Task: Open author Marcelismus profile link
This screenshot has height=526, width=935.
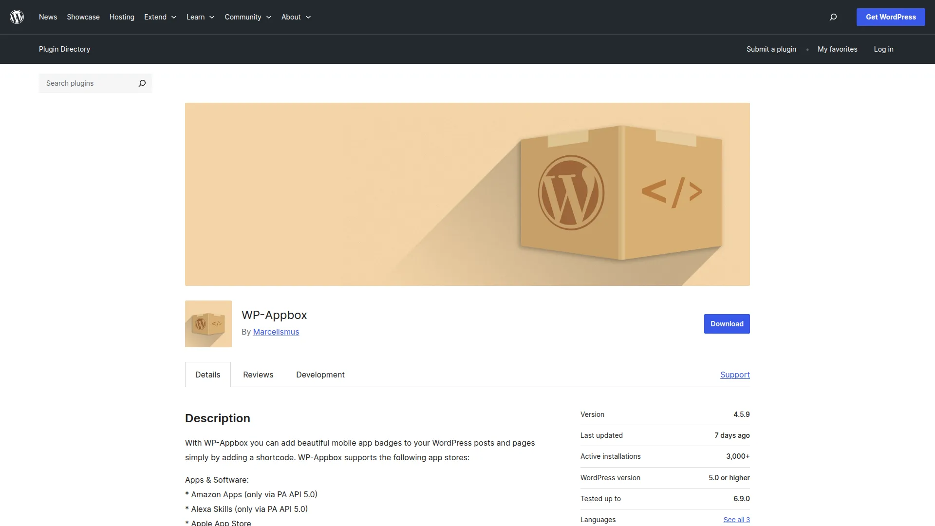Action: (x=276, y=332)
